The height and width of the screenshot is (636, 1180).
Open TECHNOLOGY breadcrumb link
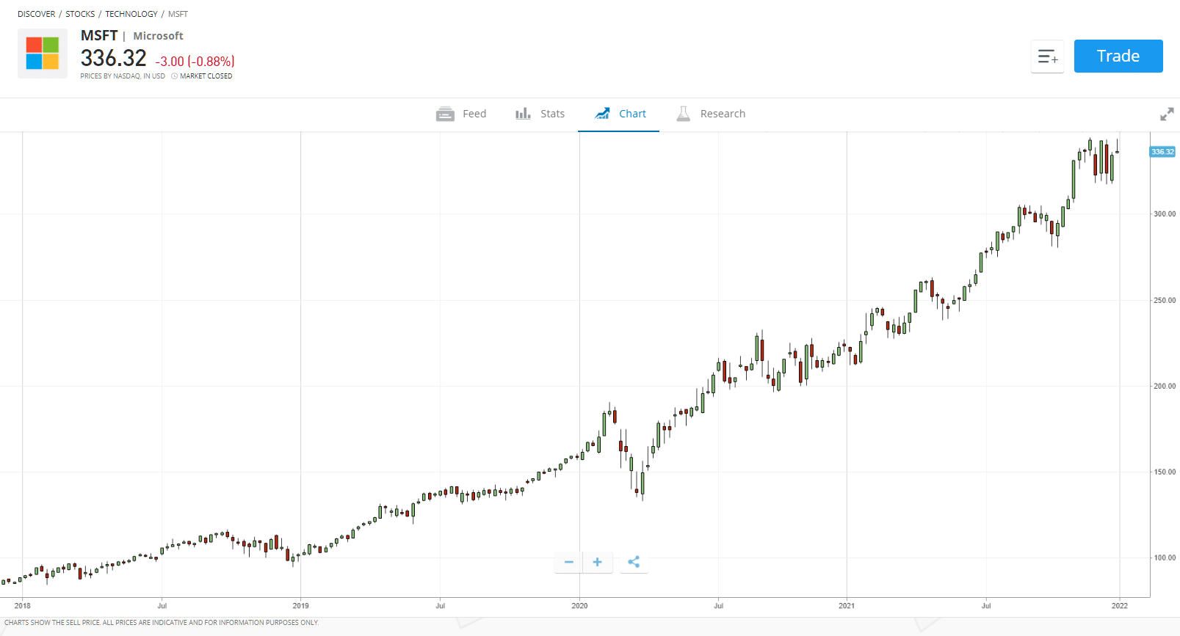(131, 14)
